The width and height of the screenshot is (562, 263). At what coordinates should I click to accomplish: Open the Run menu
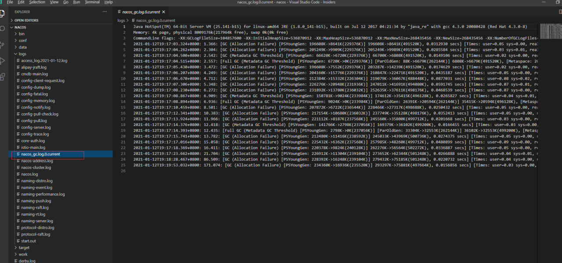(x=76, y=2)
